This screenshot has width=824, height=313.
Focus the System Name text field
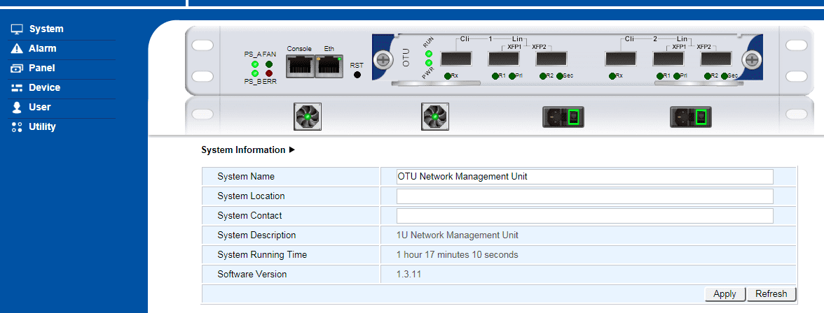point(584,177)
